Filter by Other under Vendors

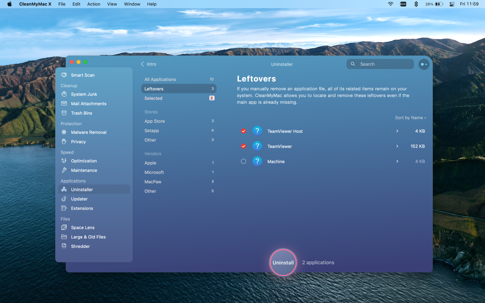tap(179, 191)
